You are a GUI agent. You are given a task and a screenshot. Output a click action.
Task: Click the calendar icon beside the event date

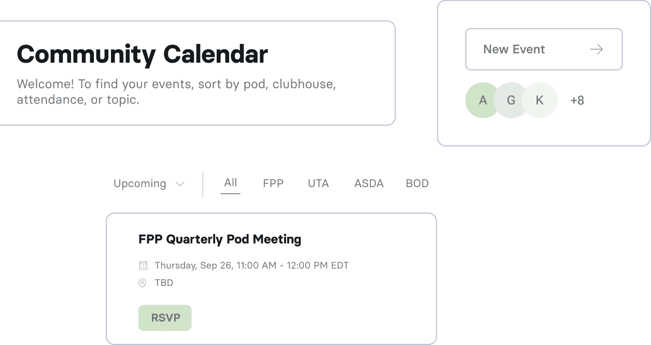(x=142, y=265)
